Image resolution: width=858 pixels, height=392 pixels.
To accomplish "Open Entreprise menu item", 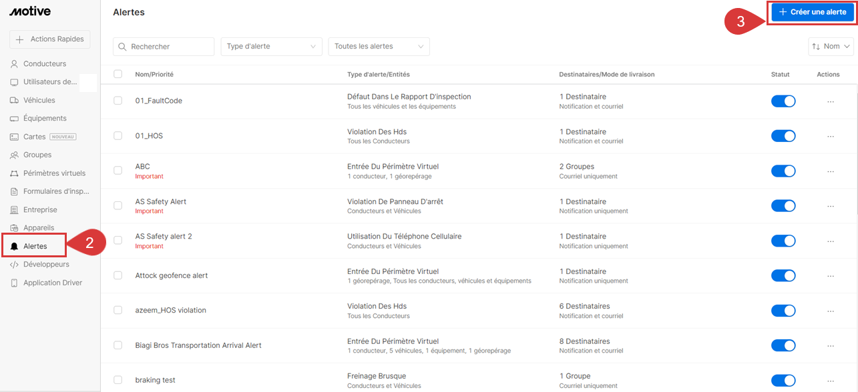I will pyautogui.click(x=40, y=210).
